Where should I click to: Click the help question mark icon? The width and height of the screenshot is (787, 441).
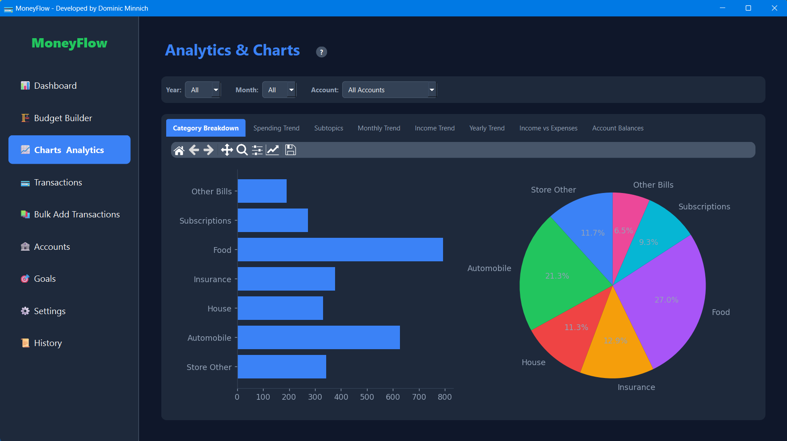(x=321, y=52)
